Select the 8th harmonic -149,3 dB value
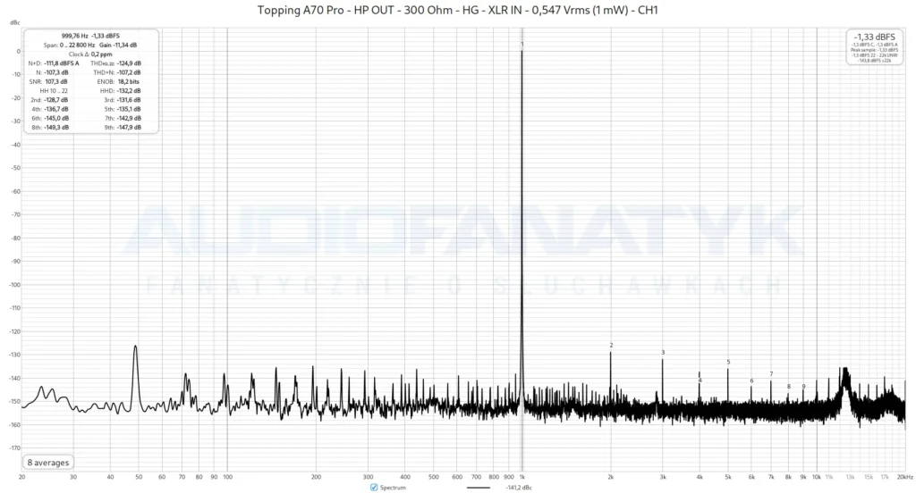Viewport: 916px width, 493px height. click(x=56, y=127)
